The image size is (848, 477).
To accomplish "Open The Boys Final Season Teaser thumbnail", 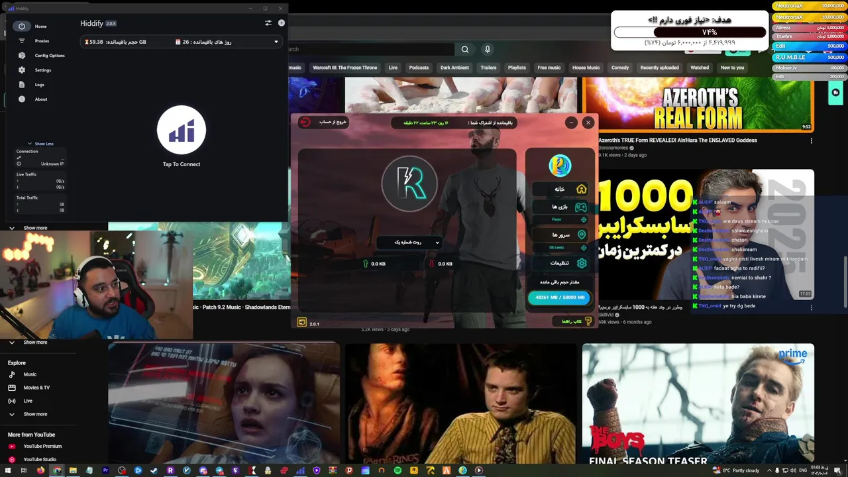I will point(698,403).
